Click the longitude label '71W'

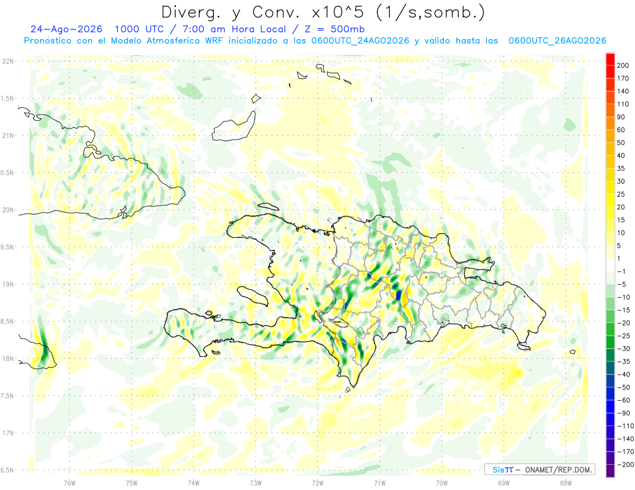click(379, 483)
